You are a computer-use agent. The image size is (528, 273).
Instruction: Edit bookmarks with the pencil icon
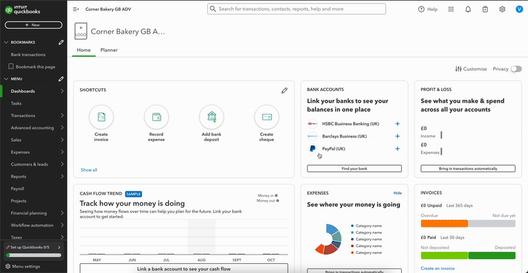point(61,42)
